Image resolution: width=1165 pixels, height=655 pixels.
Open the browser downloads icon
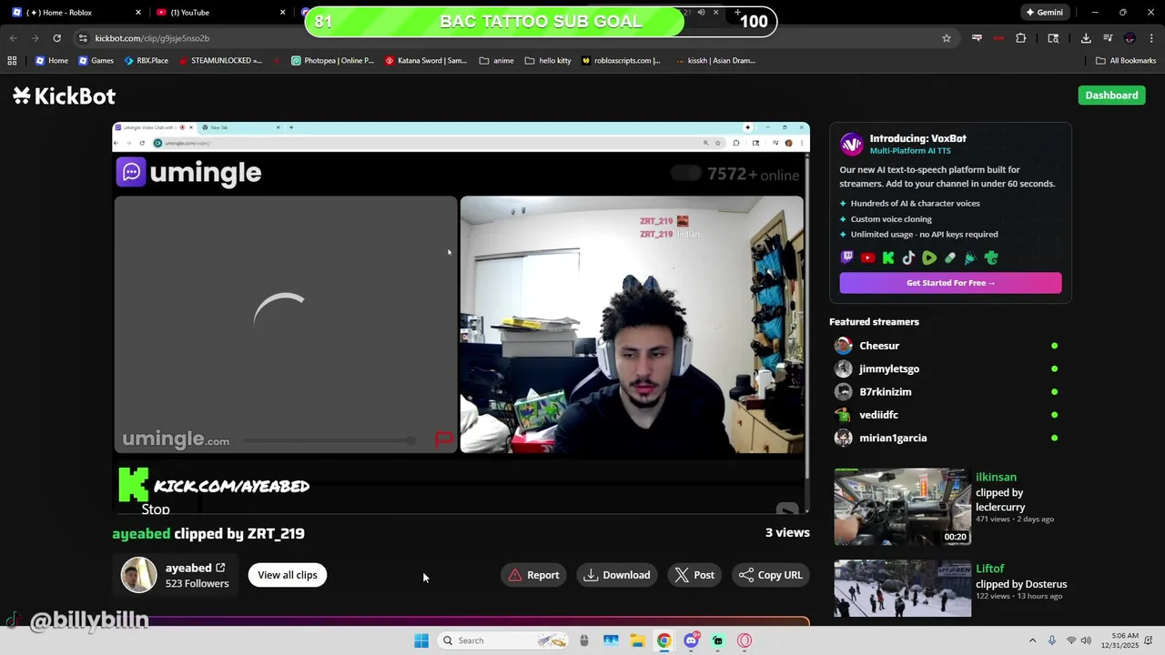[1086, 38]
